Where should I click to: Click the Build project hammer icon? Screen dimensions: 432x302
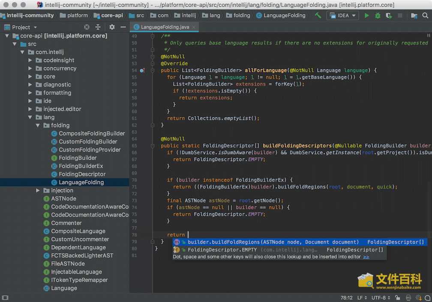coord(318,15)
